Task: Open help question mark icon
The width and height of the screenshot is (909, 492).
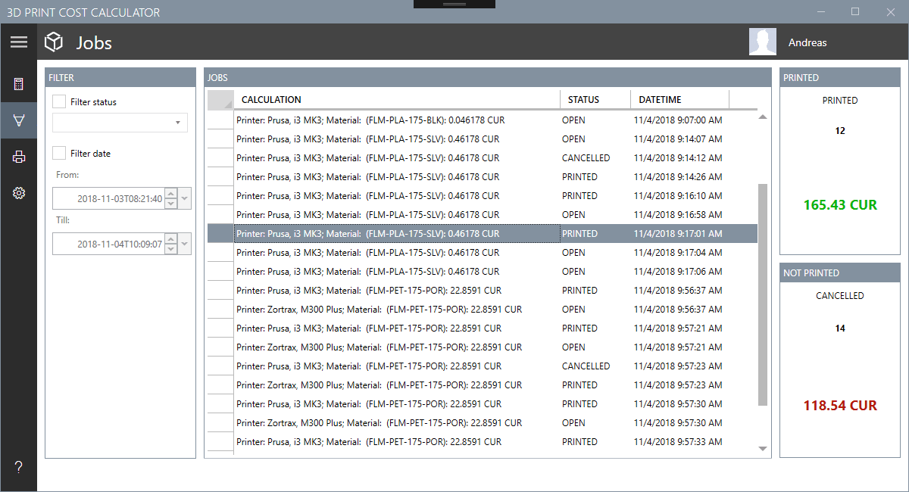Action: click(x=18, y=467)
